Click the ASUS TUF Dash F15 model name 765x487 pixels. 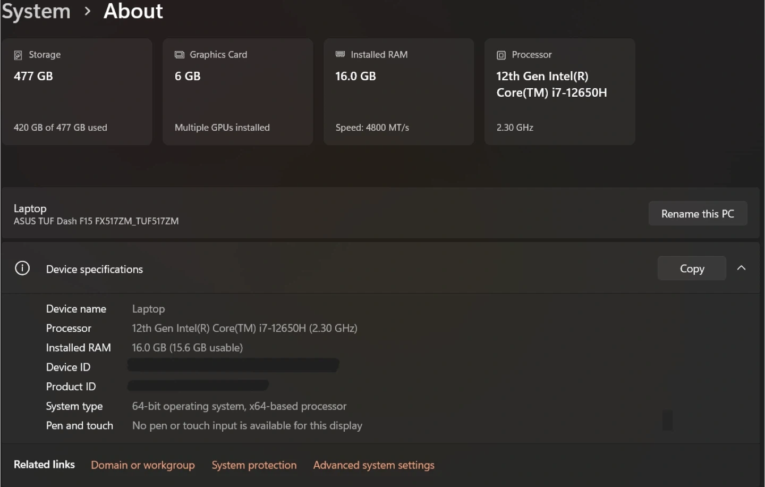pos(96,221)
